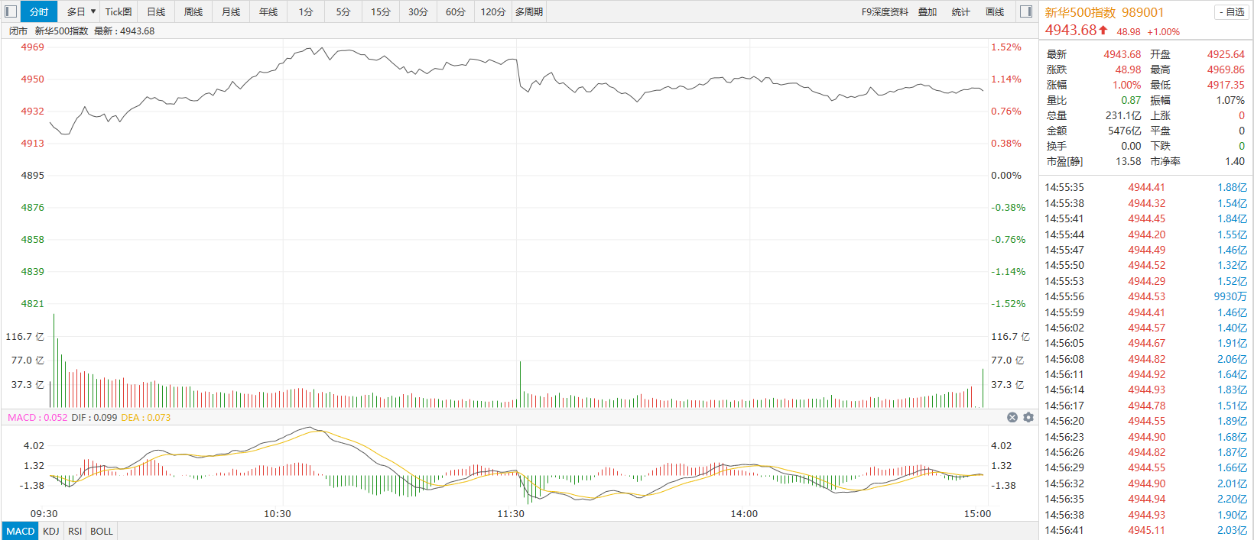This screenshot has width=1254, height=540.
Task: Select the Tick图 chart view
Action: pos(119,11)
